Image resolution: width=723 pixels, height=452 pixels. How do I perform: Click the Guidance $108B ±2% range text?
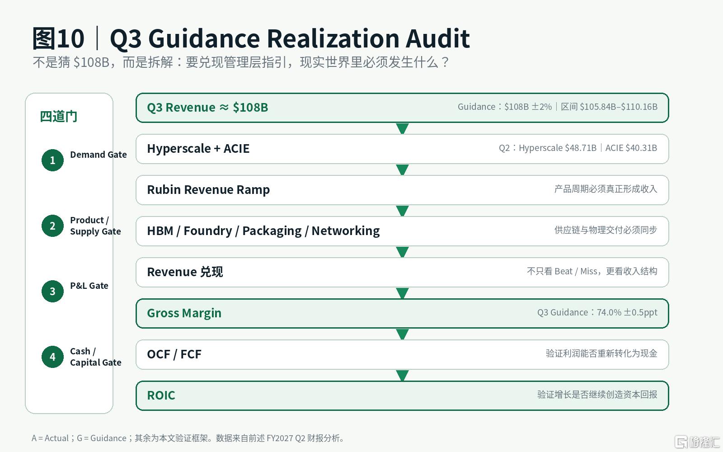[x=558, y=107]
